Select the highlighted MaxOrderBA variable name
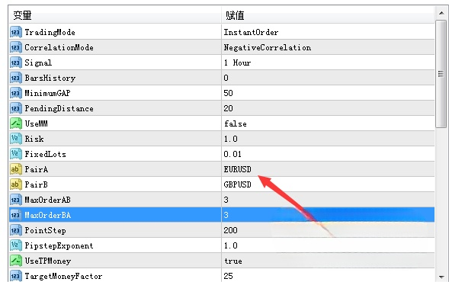 click(x=47, y=215)
